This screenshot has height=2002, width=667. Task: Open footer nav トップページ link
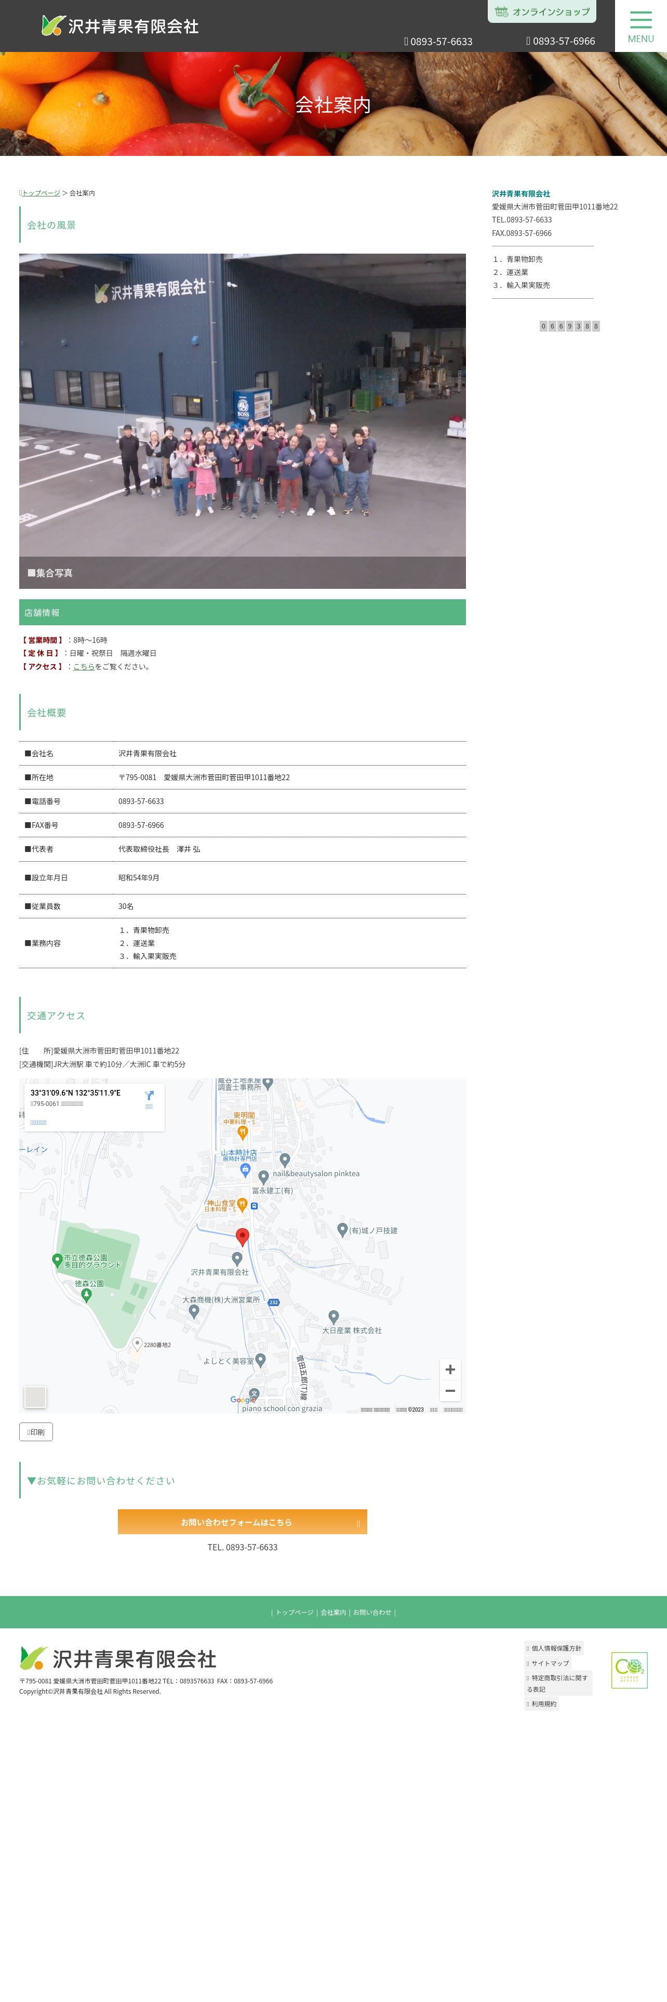[295, 1612]
